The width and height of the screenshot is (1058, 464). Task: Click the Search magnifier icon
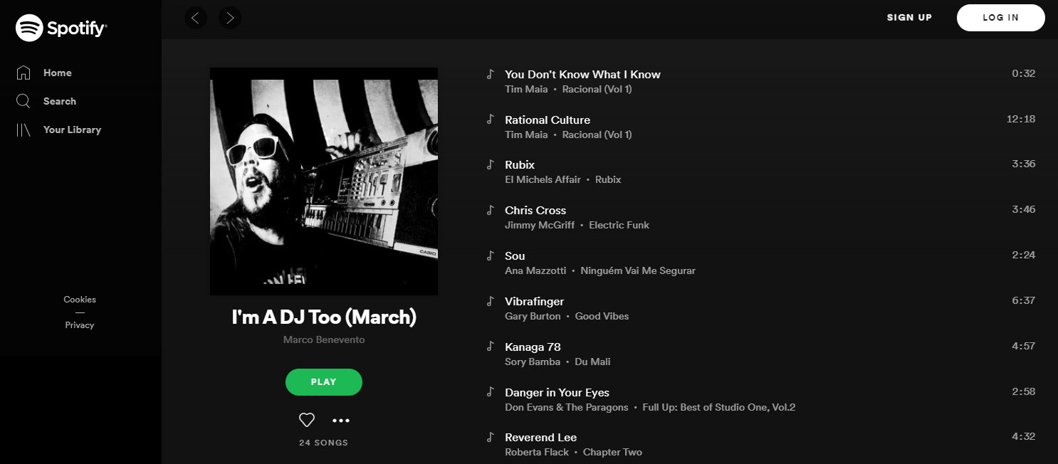tap(23, 101)
